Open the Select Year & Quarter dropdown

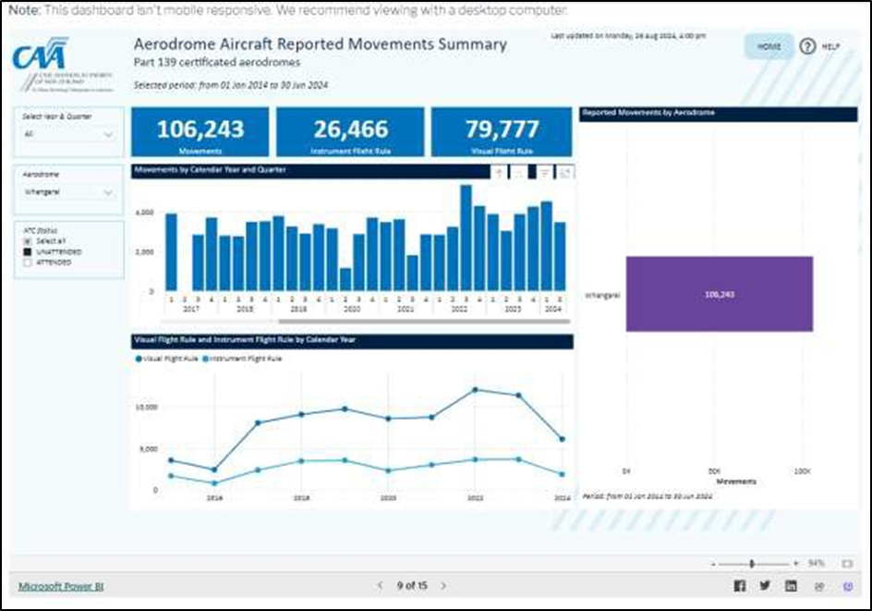[69, 135]
